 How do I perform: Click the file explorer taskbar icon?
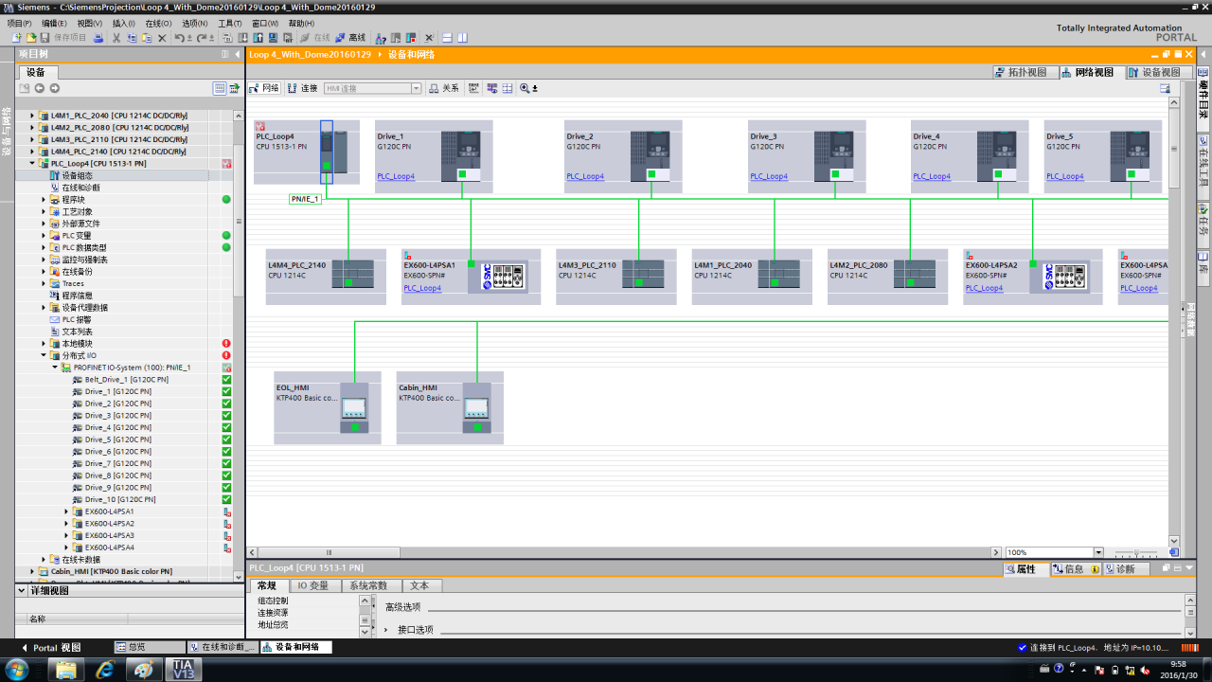65,669
